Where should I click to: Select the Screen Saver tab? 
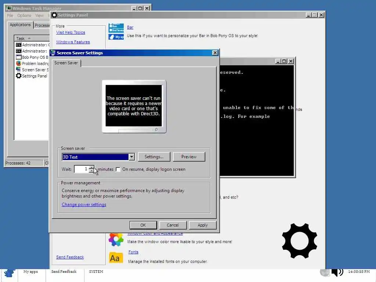66,63
